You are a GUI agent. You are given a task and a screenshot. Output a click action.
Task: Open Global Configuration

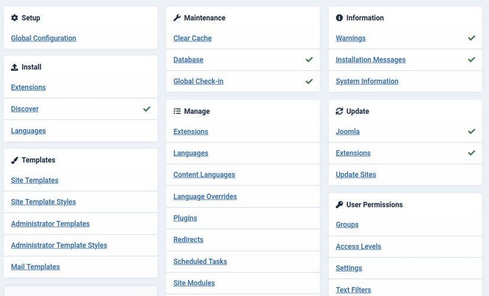[43, 38]
